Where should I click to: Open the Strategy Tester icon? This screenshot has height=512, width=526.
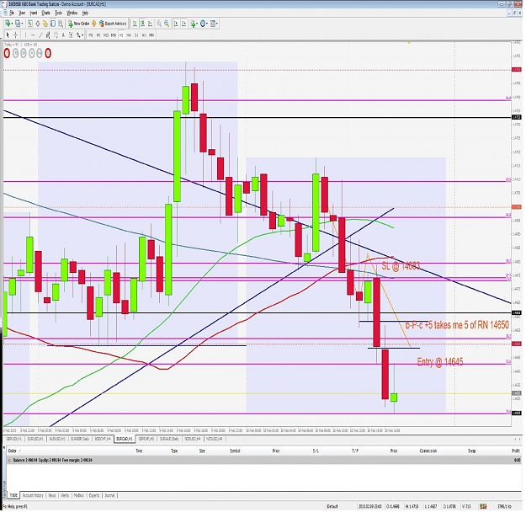coord(61,24)
